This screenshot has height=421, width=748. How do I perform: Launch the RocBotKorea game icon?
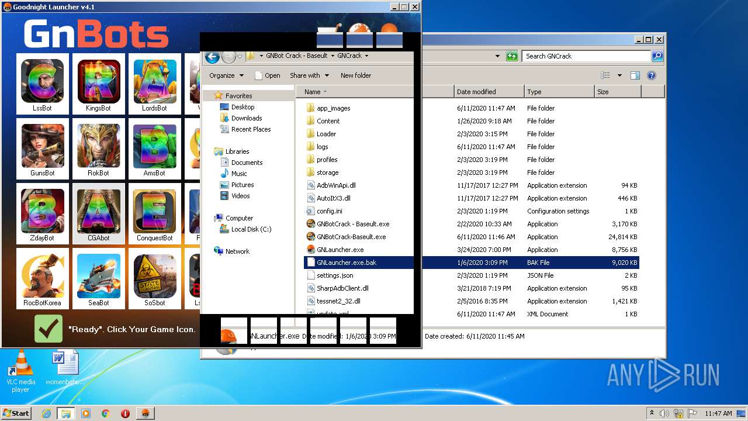click(x=43, y=279)
